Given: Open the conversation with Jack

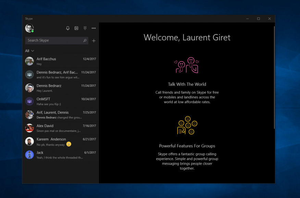Looking at the screenshot, I should pos(61,155).
